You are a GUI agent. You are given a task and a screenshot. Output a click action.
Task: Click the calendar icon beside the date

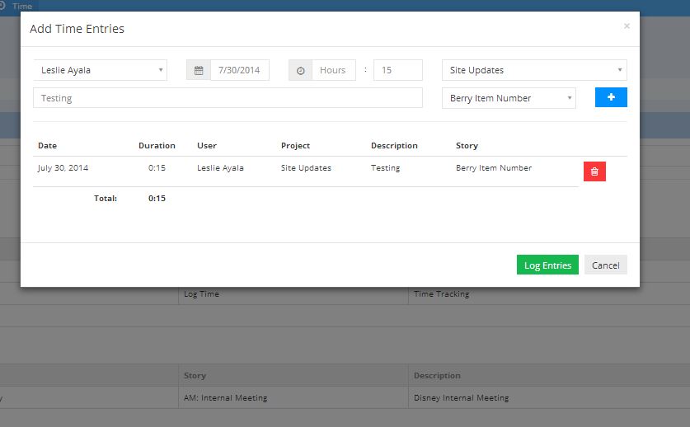point(199,70)
